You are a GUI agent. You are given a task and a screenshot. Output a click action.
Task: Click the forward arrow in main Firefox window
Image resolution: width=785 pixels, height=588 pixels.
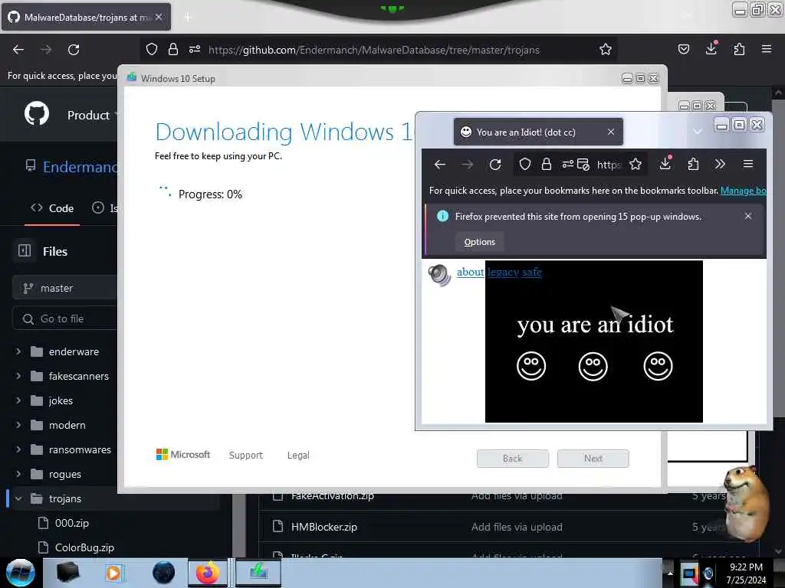[46, 50]
